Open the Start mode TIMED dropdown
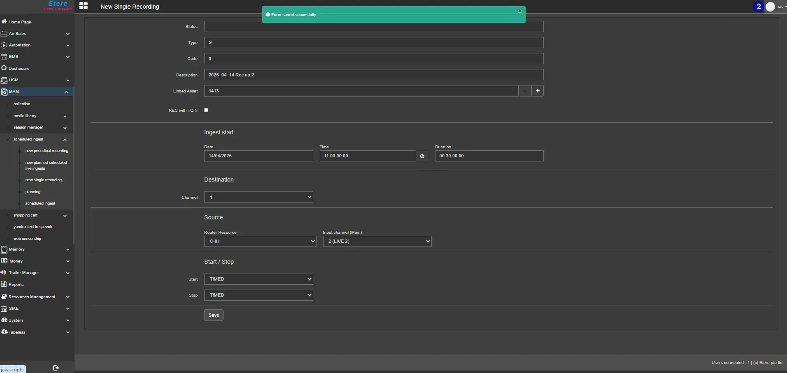 (x=258, y=279)
